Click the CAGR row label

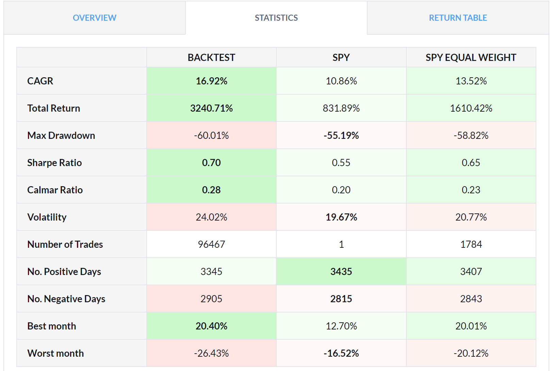point(40,81)
